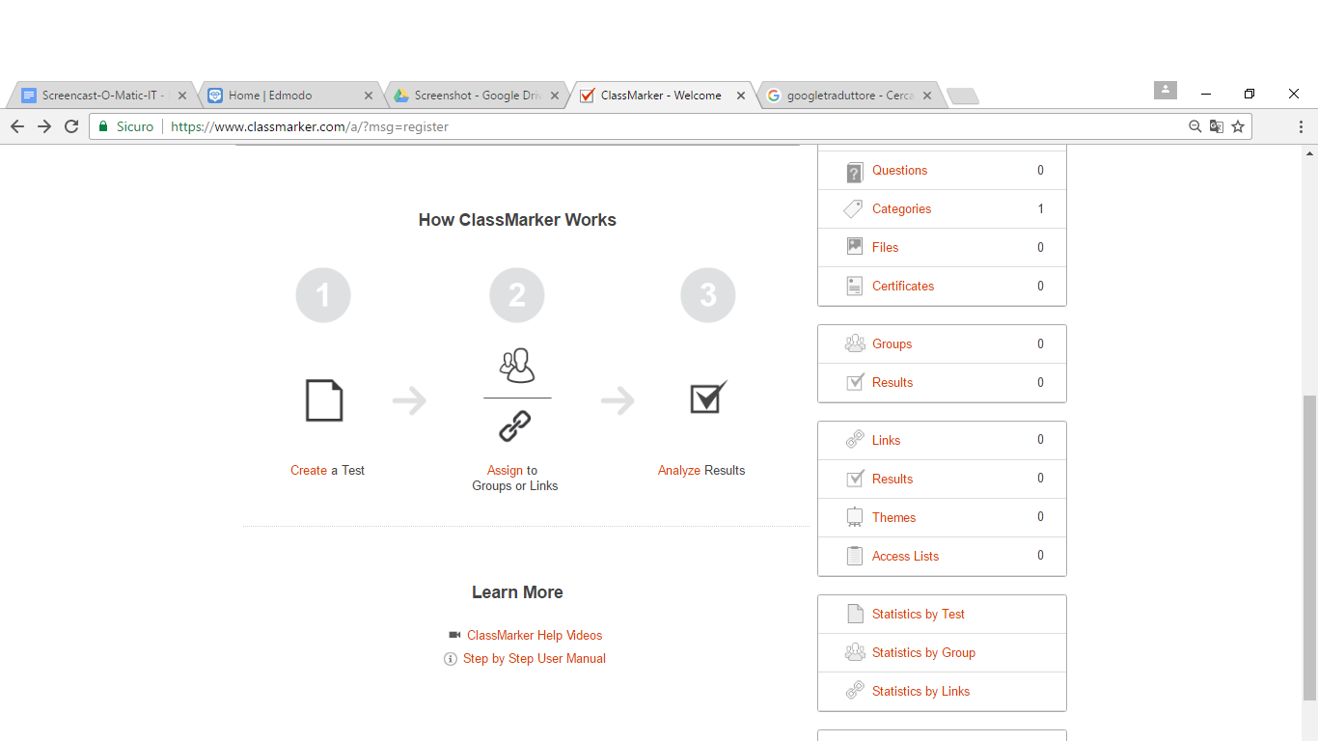Click the chain link icon under step 2
The width and height of the screenshot is (1318, 741).
tap(515, 425)
